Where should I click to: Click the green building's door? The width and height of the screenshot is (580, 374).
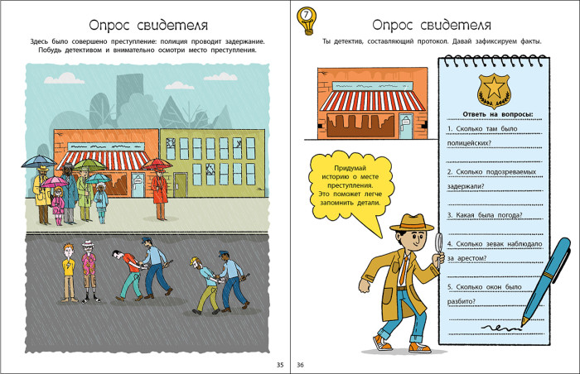(181, 185)
